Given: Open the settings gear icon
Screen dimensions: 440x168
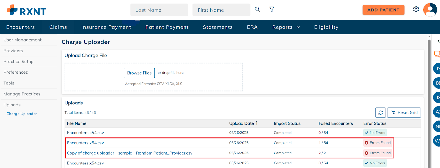Looking at the screenshot, I should pos(416,9).
